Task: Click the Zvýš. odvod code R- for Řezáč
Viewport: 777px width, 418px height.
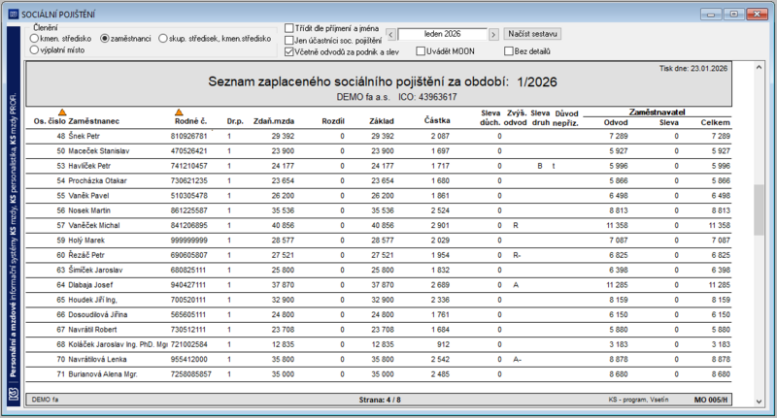Action: pyautogui.click(x=517, y=255)
